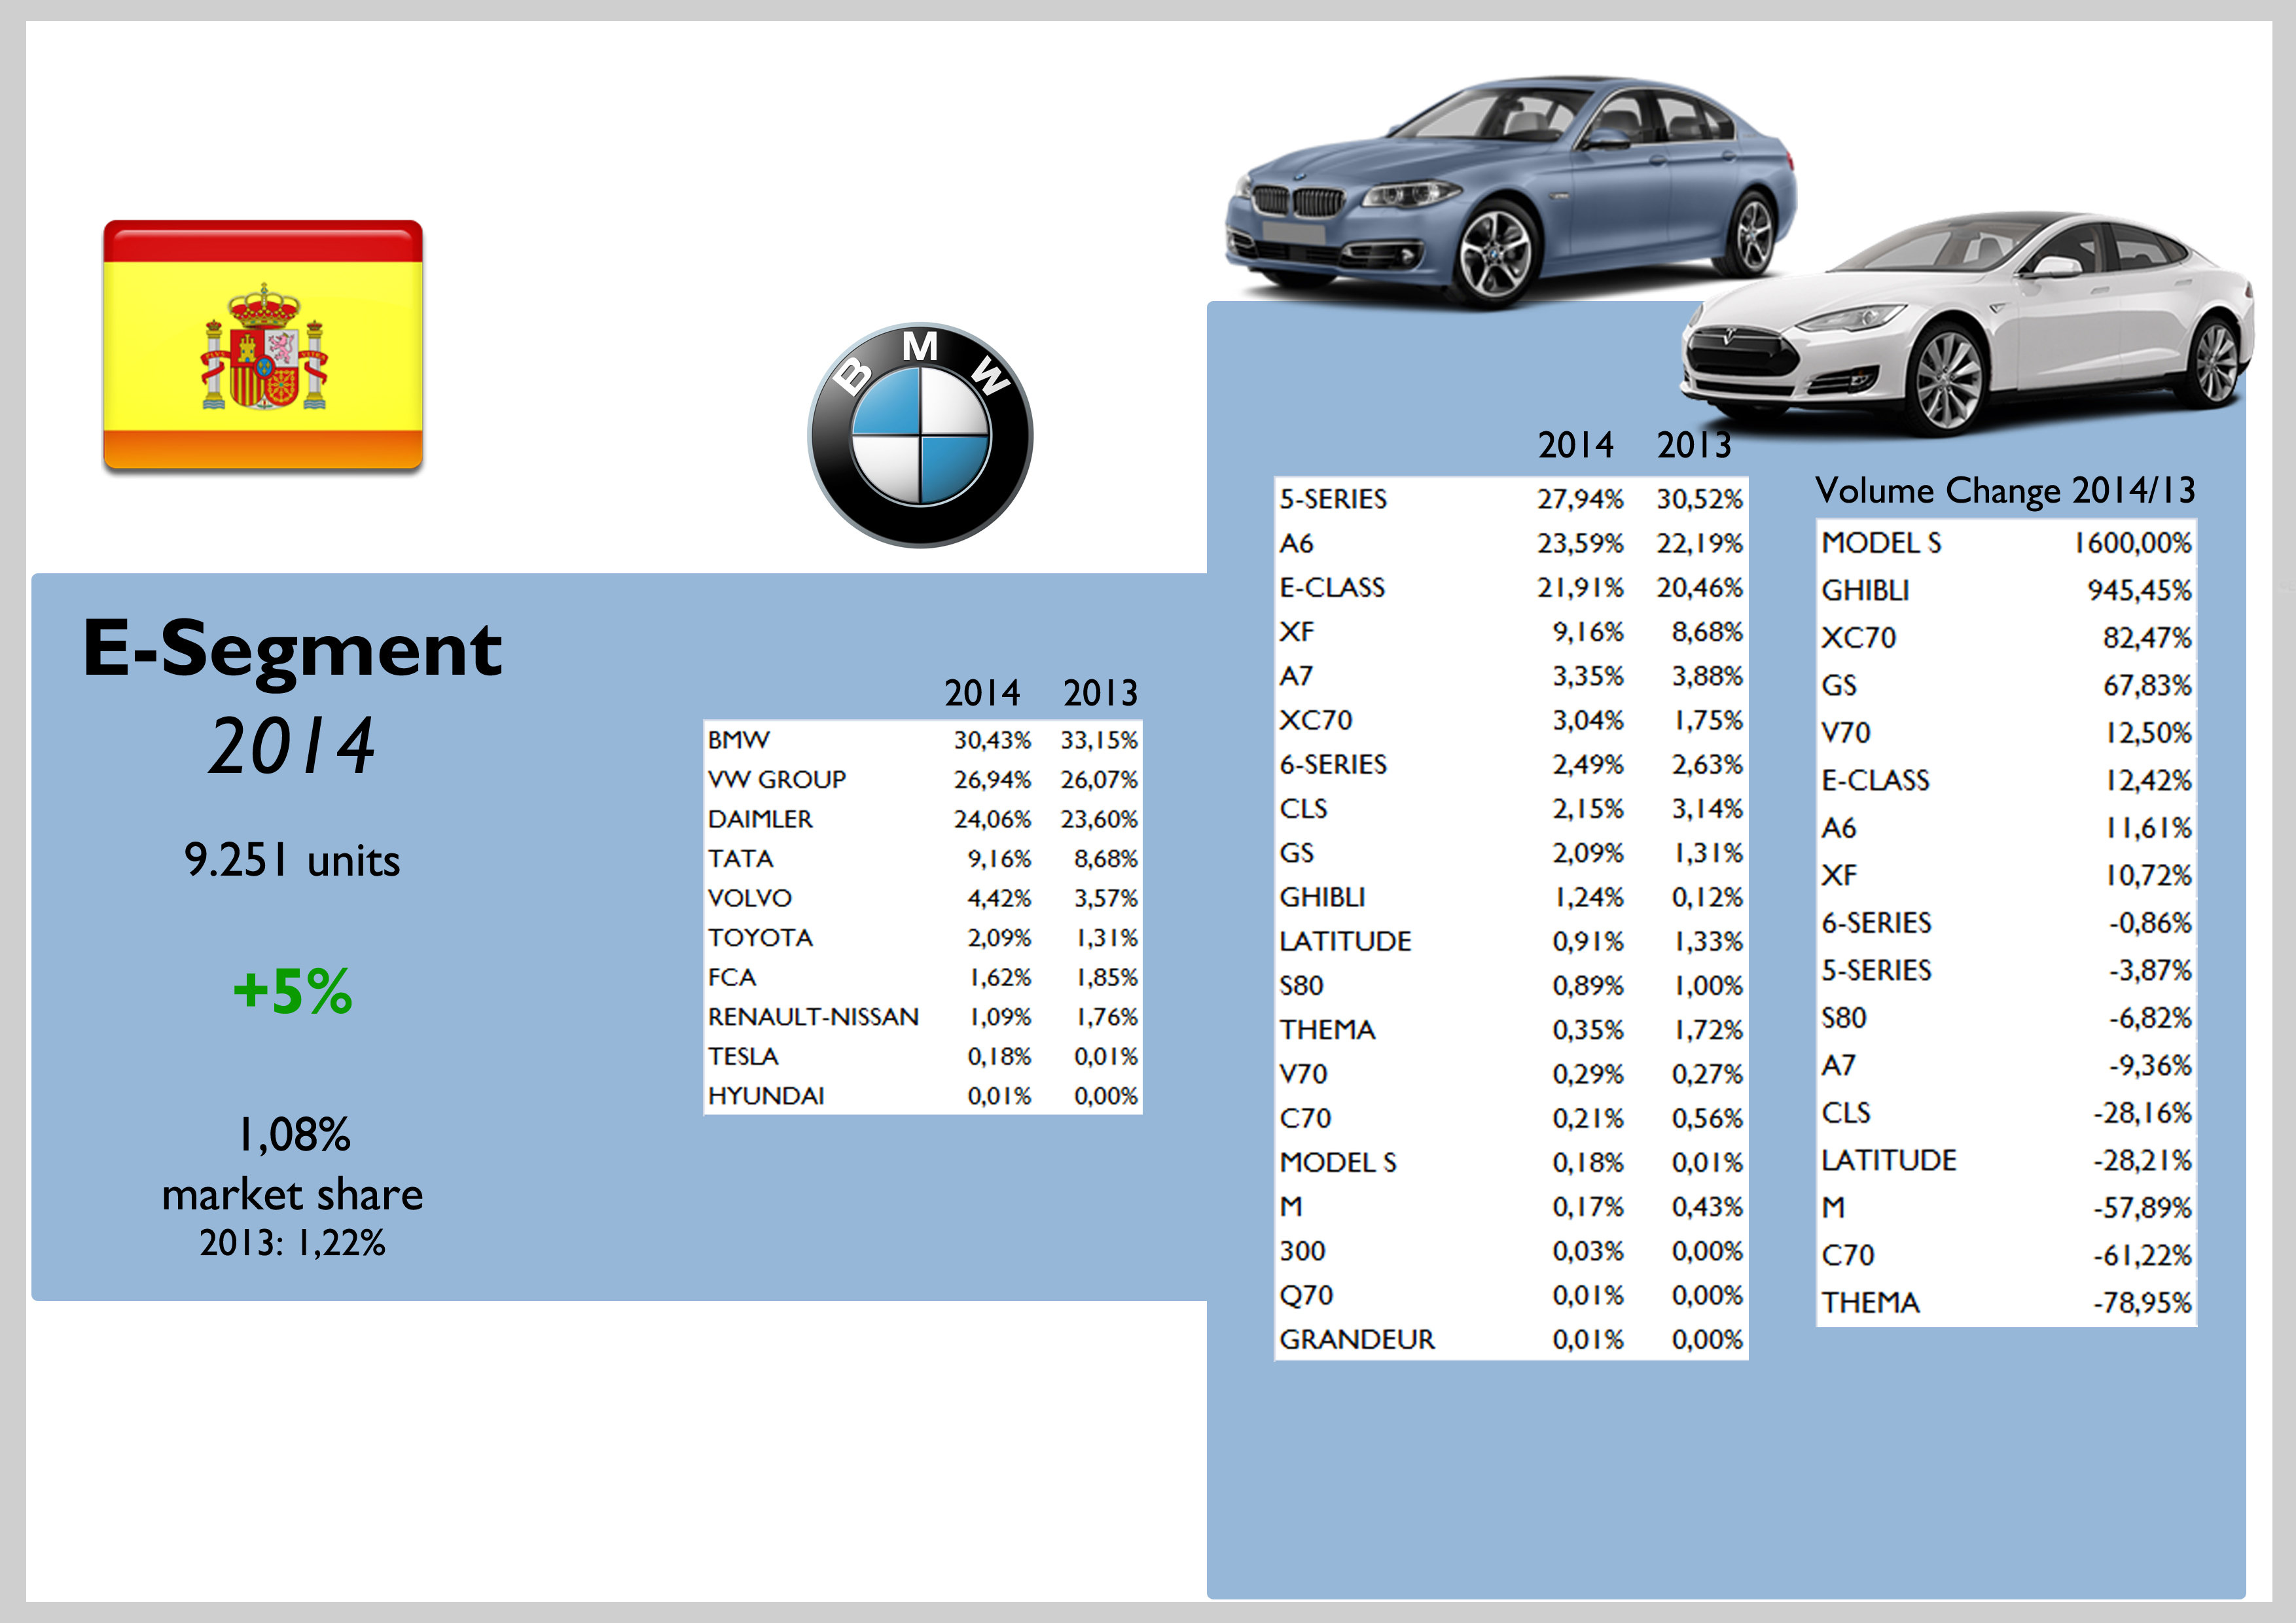Click the 9.251 units text
The height and width of the screenshot is (1623, 2296).
pyautogui.click(x=292, y=861)
